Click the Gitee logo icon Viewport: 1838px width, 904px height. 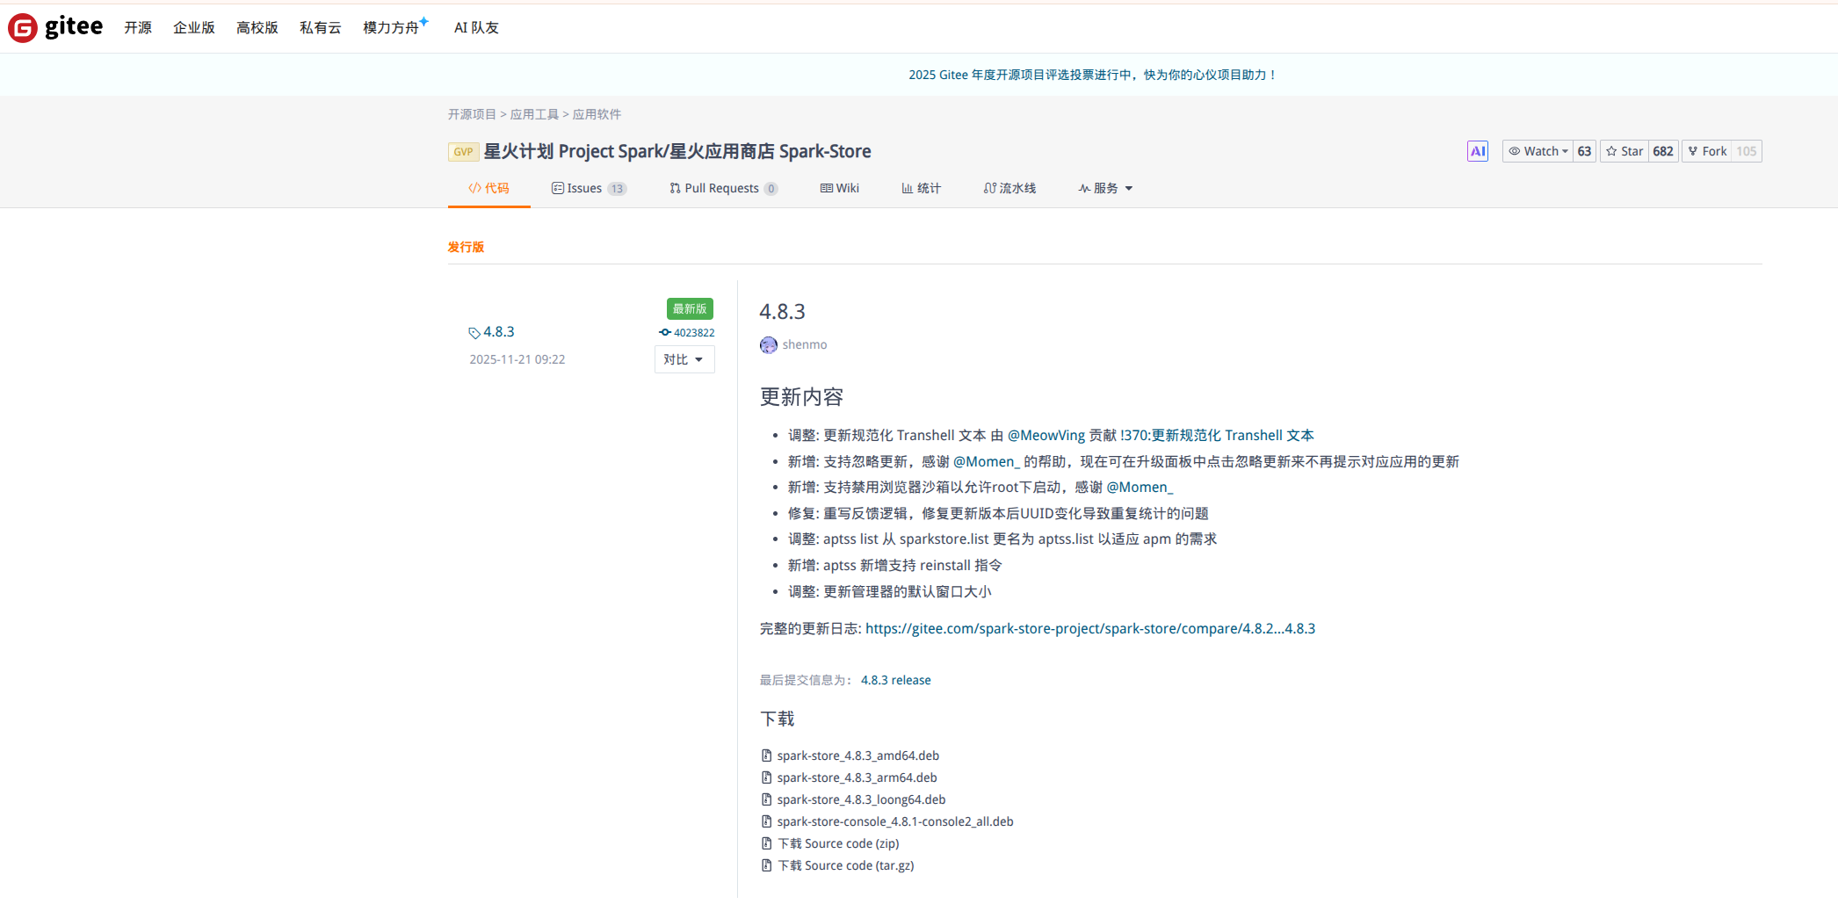[x=23, y=28]
